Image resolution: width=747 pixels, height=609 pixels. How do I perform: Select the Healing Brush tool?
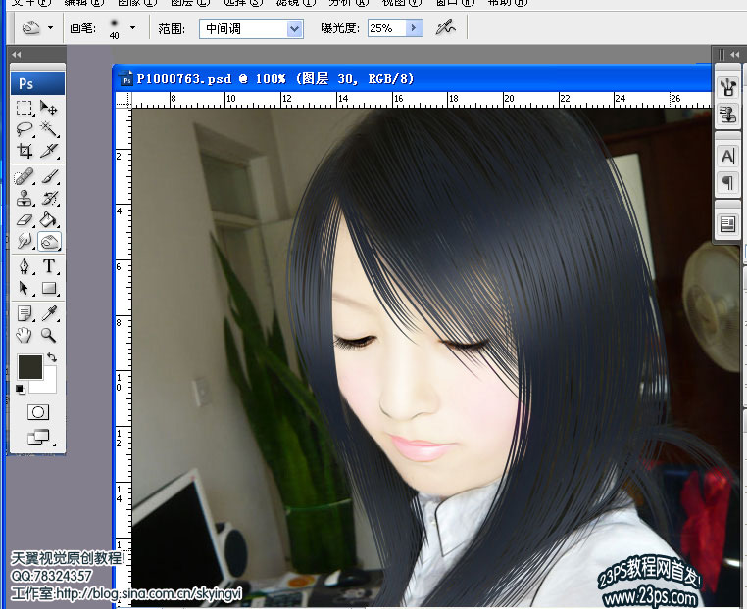pyautogui.click(x=25, y=176)
